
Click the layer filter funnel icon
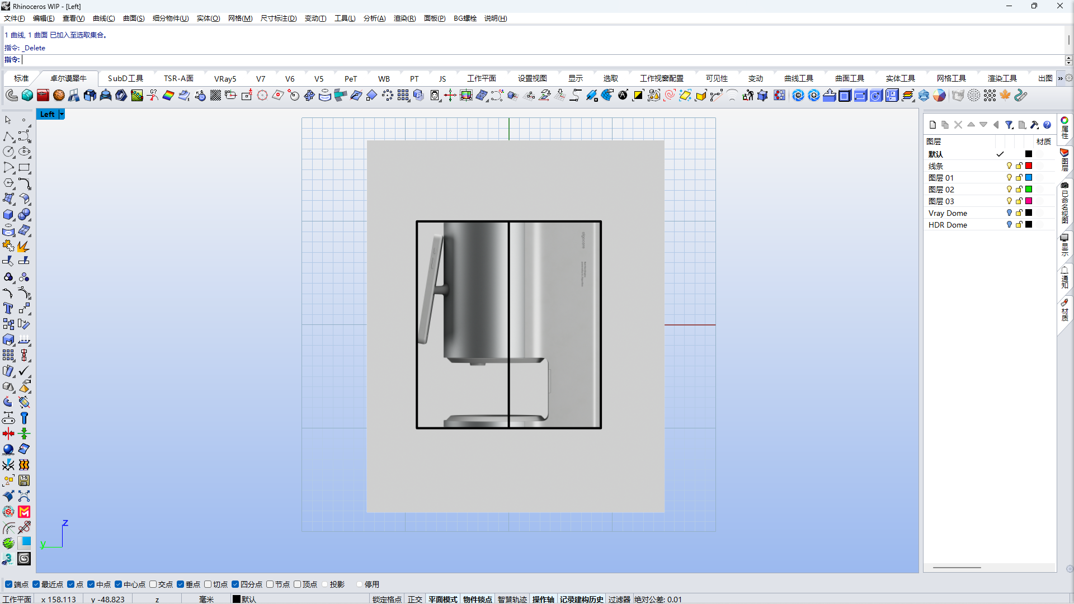click(x=1009, y=125)
